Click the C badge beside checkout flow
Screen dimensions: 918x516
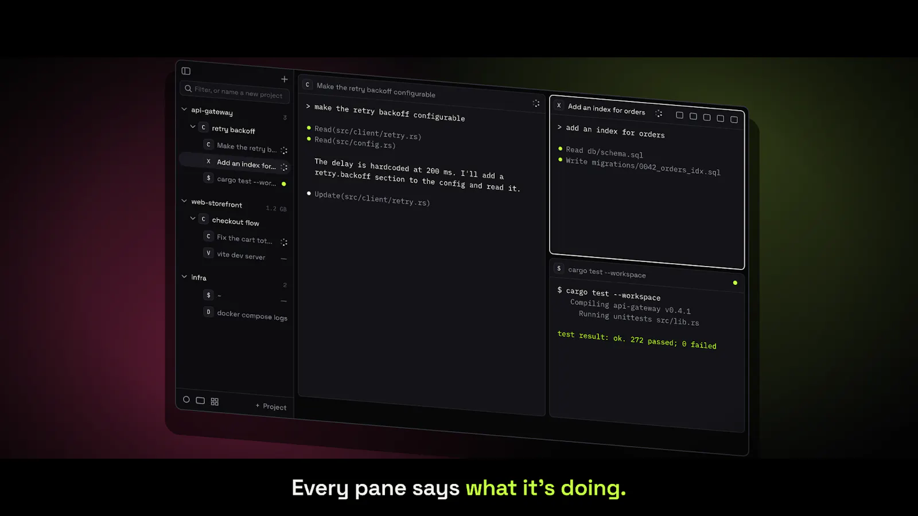click(203, 219)
